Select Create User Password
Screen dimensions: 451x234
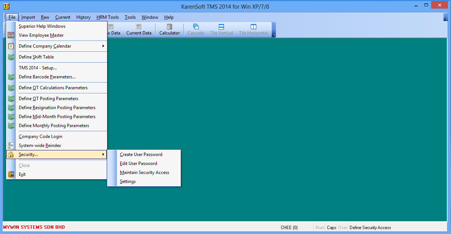point(144,154)
